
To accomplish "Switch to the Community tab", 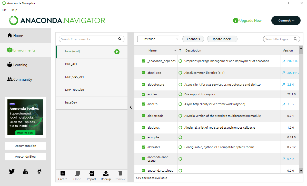I will 25,79.
